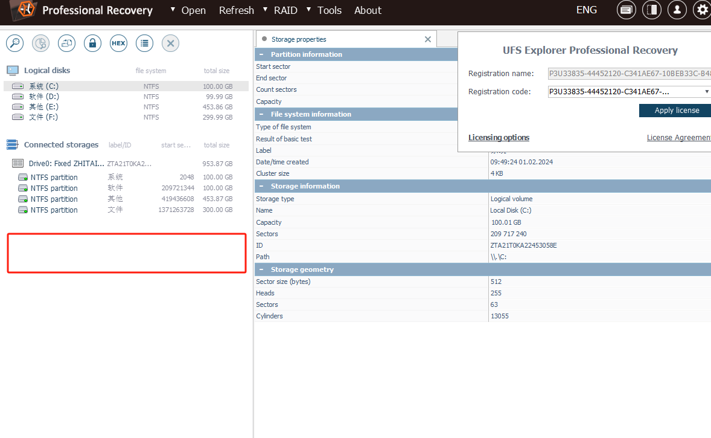Click the 'label/ID' column header

(120, 145)
